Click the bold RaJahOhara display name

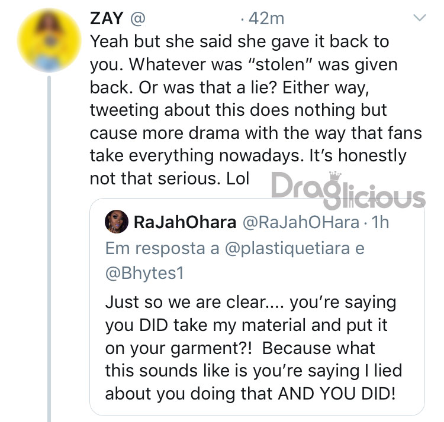(185, 222)
